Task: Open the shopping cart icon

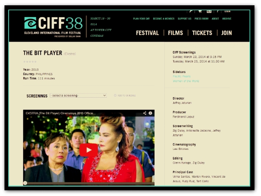Action: click(x=200, y=11)
